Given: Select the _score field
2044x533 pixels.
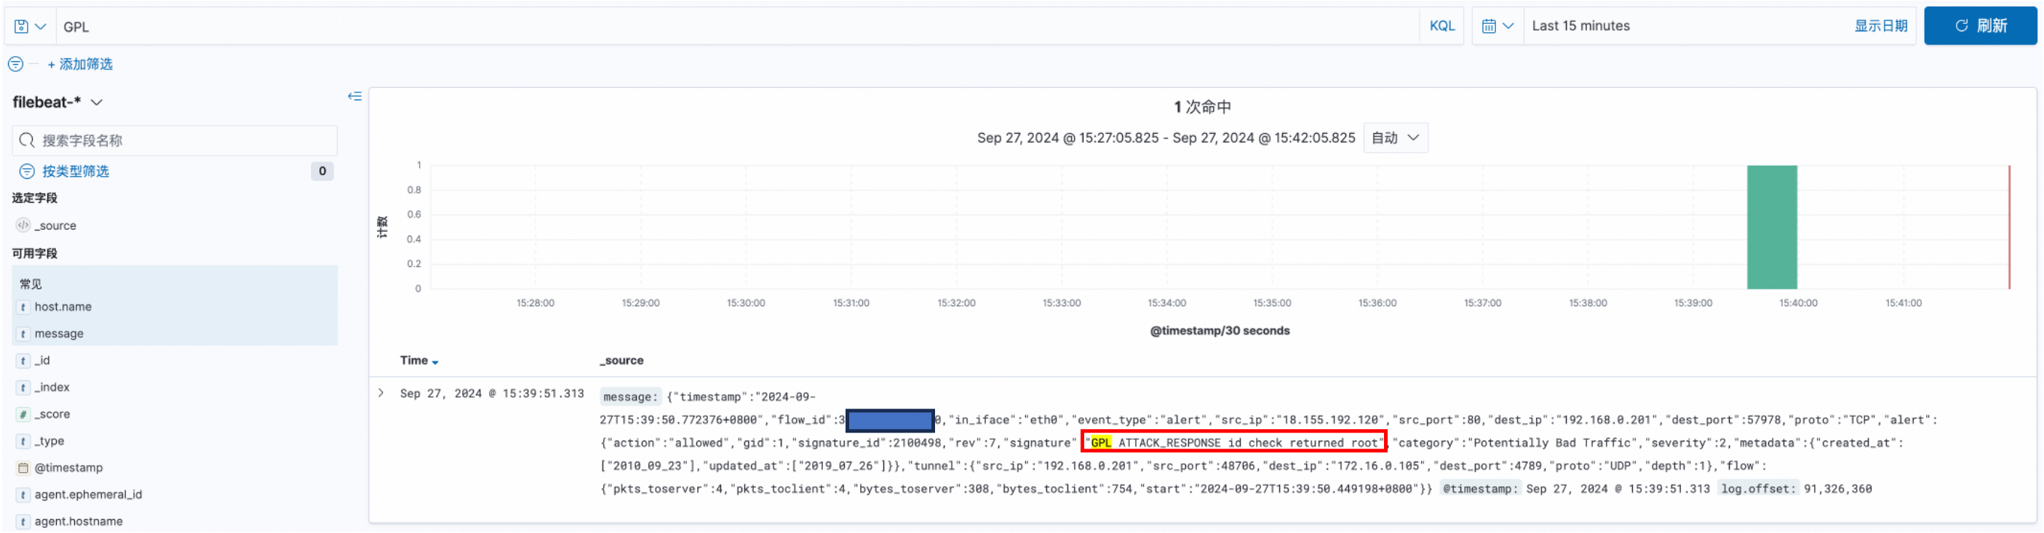Looking at the screenshot, I should tap(52, 414).
